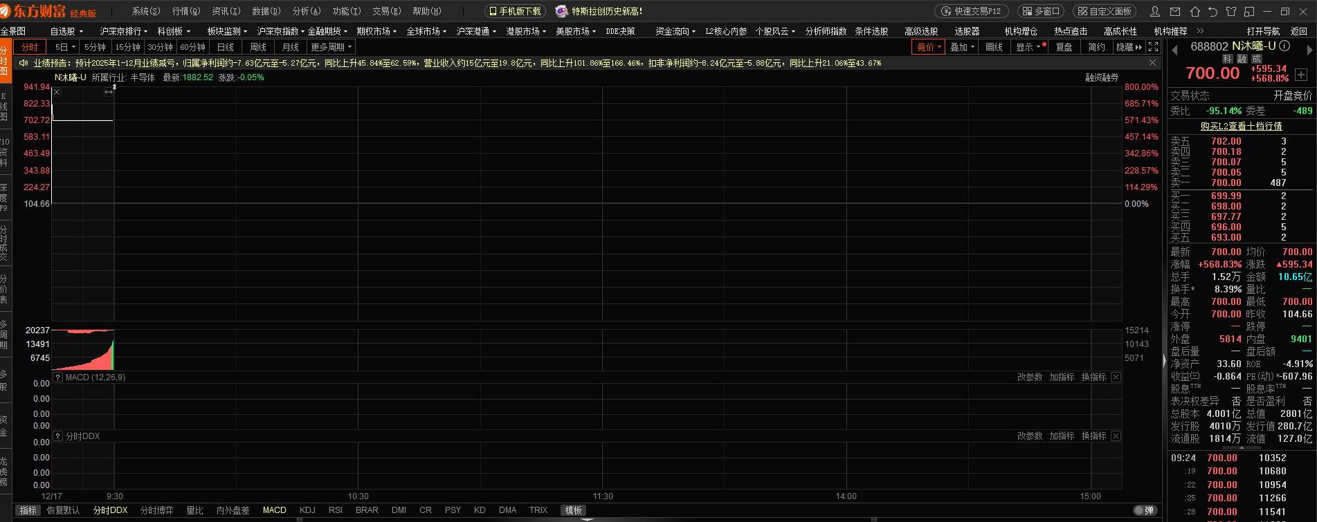Switch to the 日线 period tab
This screenshot has width=1317, height=522.
click(x=226, y=47)
